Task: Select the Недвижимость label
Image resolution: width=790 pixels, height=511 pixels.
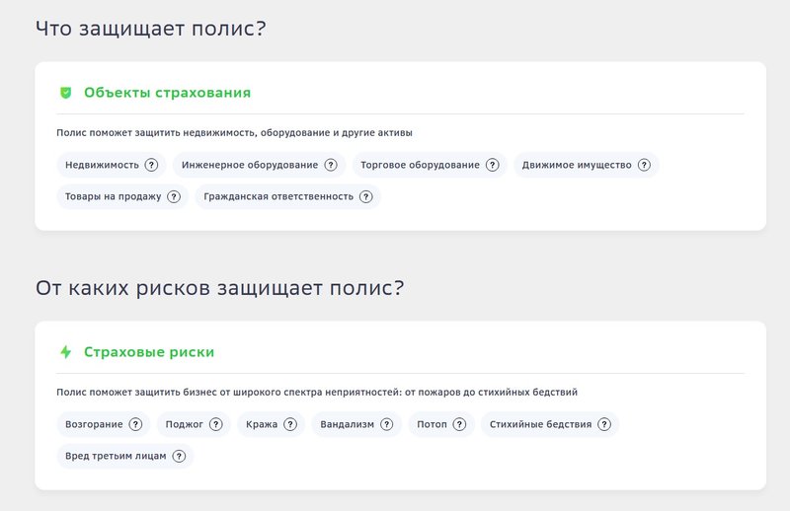Action: [x=102, y=165]
